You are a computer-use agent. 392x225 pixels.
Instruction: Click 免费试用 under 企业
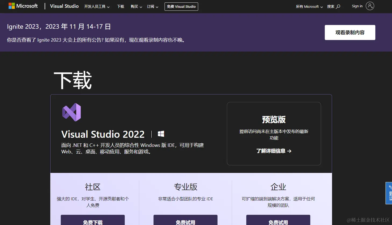coord(278,220)
